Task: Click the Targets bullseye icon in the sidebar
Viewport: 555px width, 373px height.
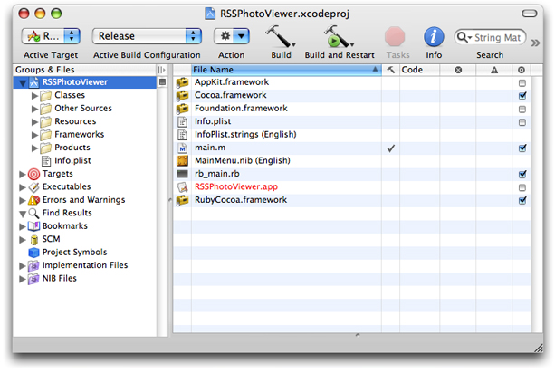Action: coord(34,174)
